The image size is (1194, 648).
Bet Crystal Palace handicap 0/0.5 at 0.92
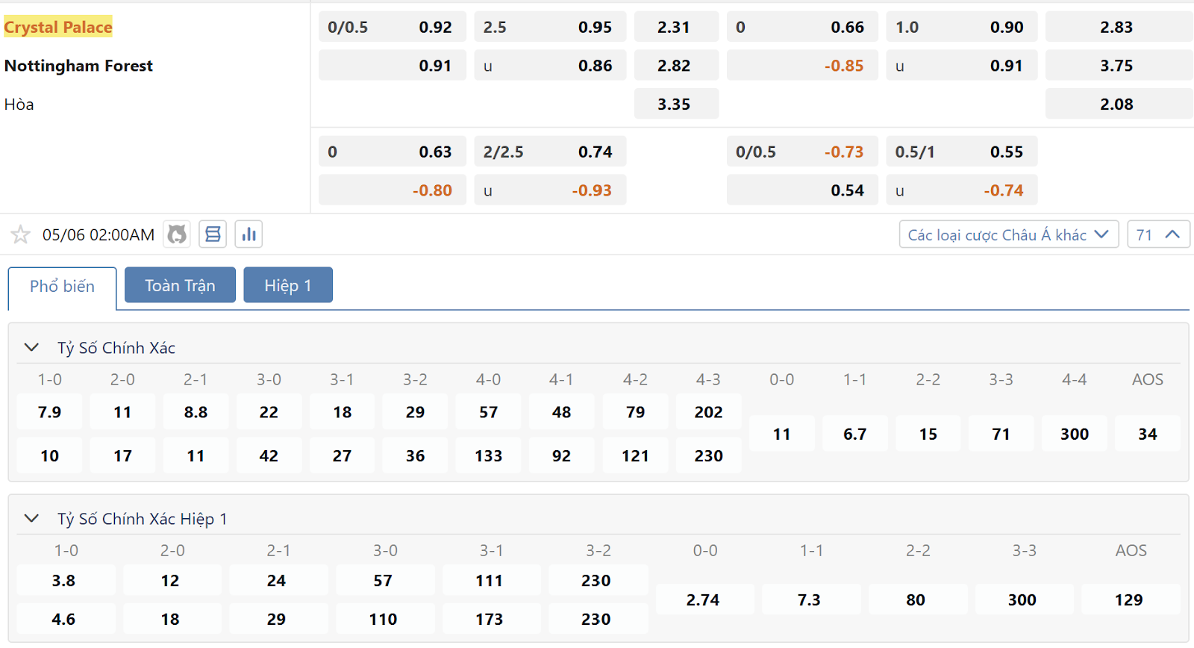[x=392, y=27]
